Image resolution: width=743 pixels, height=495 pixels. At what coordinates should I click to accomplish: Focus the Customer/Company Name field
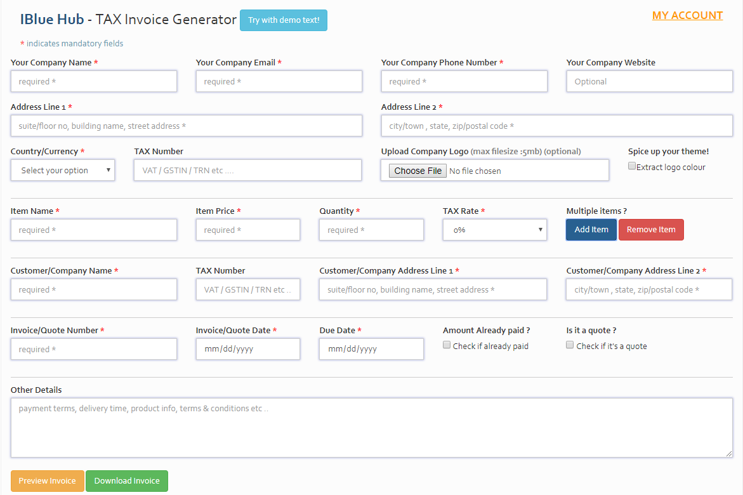click(94, 289)
